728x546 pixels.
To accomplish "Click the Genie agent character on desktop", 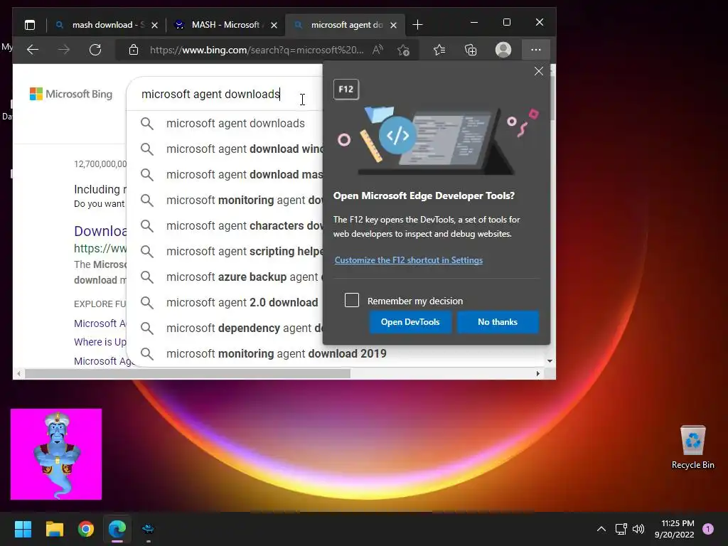I will (x=56, y=454).
